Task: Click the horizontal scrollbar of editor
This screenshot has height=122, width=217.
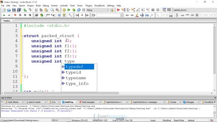Action: (61, 93)
